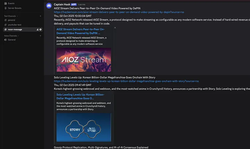
Task: Click the speaker icon of General voice channel
Action: (5, 40)
